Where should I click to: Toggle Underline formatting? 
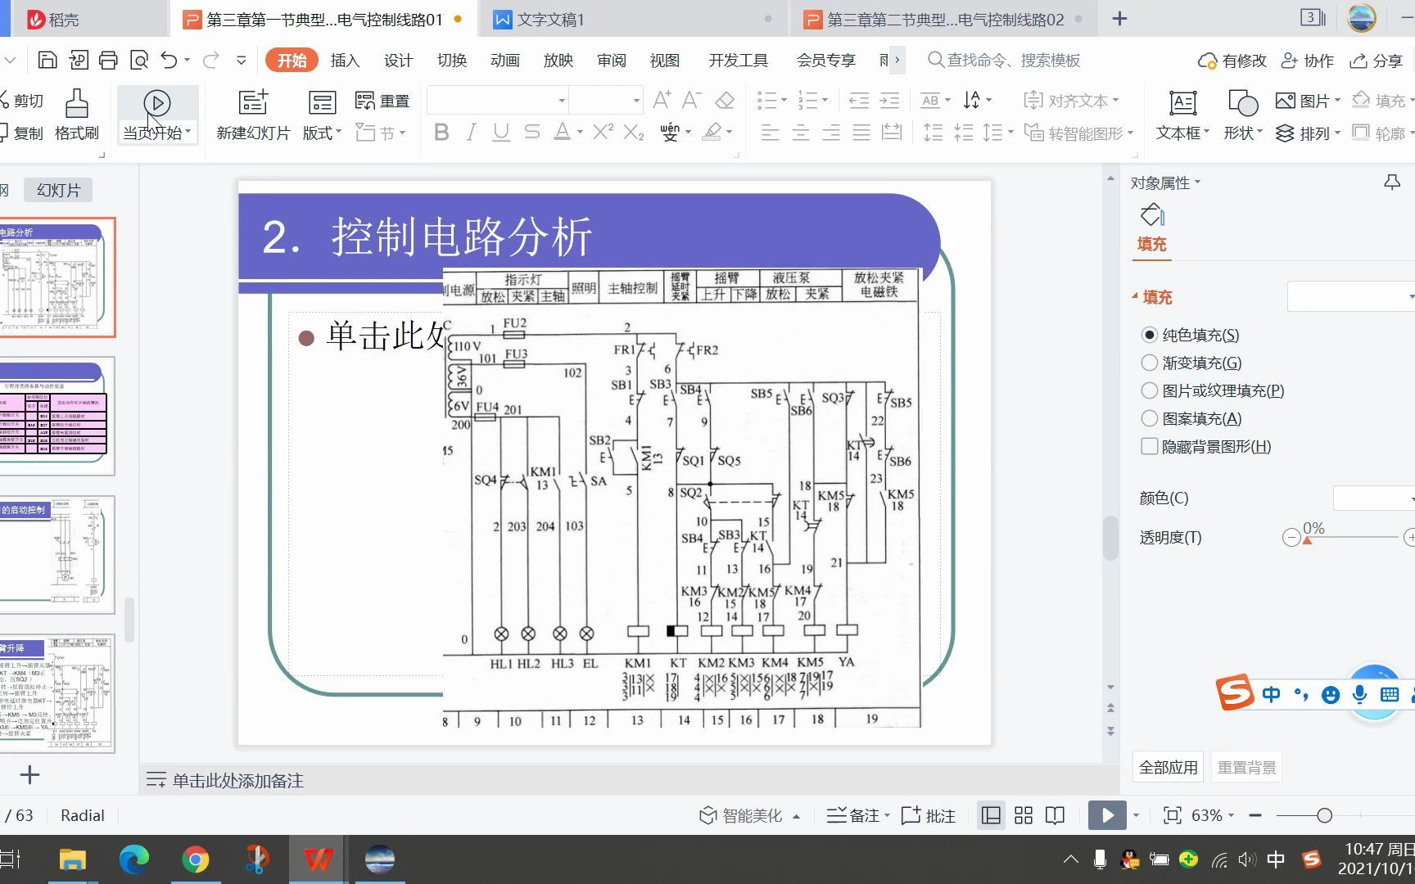point(501,132)
